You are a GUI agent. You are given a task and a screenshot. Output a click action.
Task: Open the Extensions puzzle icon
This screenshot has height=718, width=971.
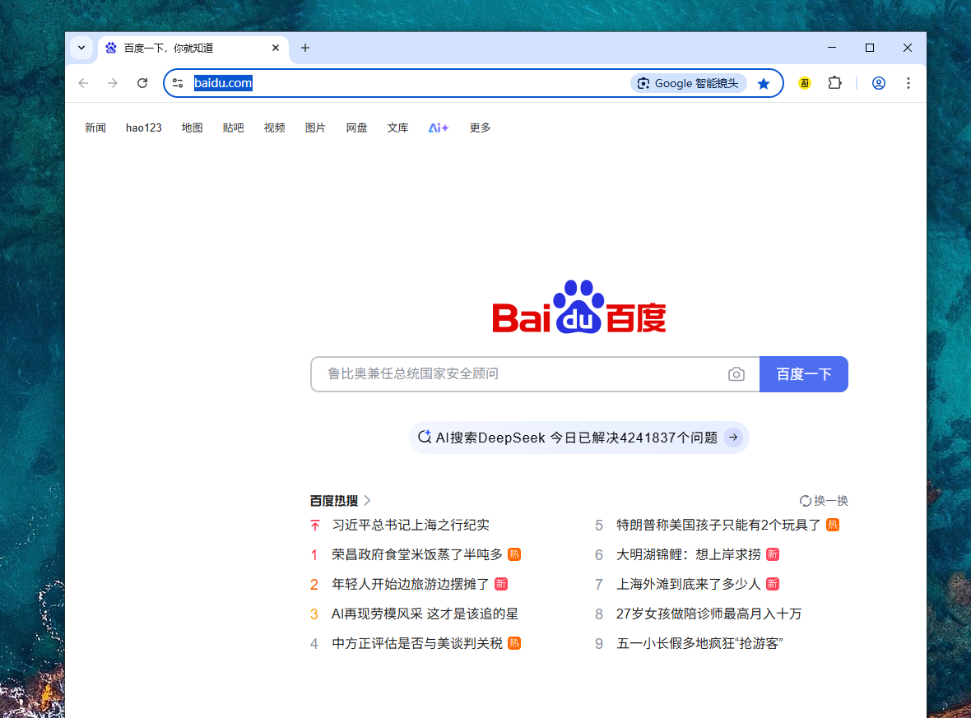point(834,83)
